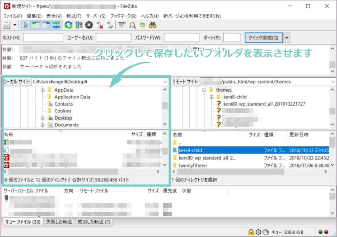Open the 編集(E) menu
337x237 pixels.
[34, 16]
